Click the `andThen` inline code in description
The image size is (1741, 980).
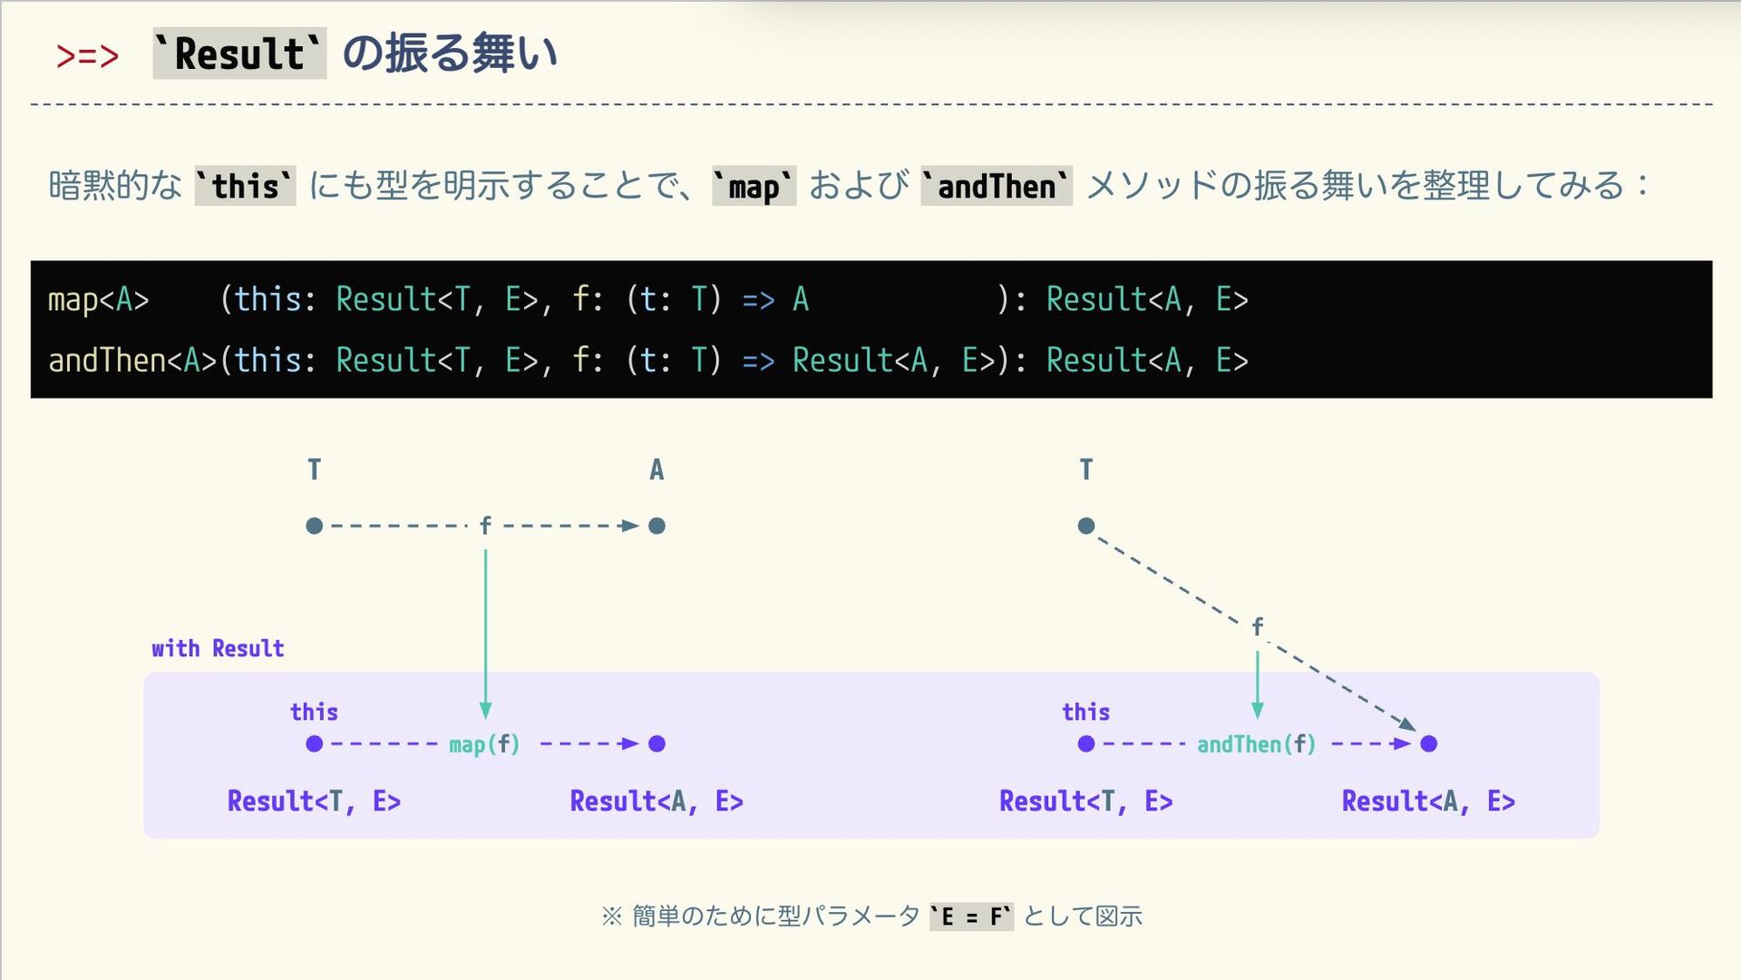(x=996, y=186)
